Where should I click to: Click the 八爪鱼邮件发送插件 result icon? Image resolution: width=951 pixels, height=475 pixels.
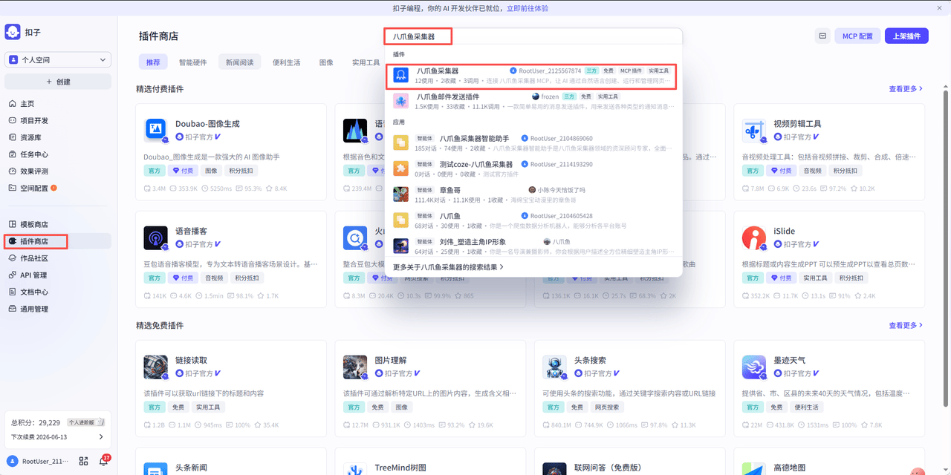click(x=400, y=101)
